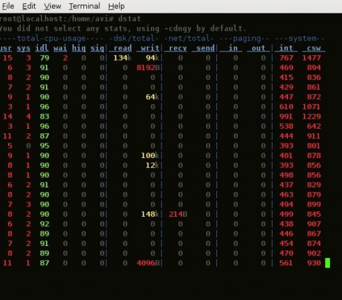The image size is (342, 300).
Task: Open the File menu
Action: tap(8, 6)
